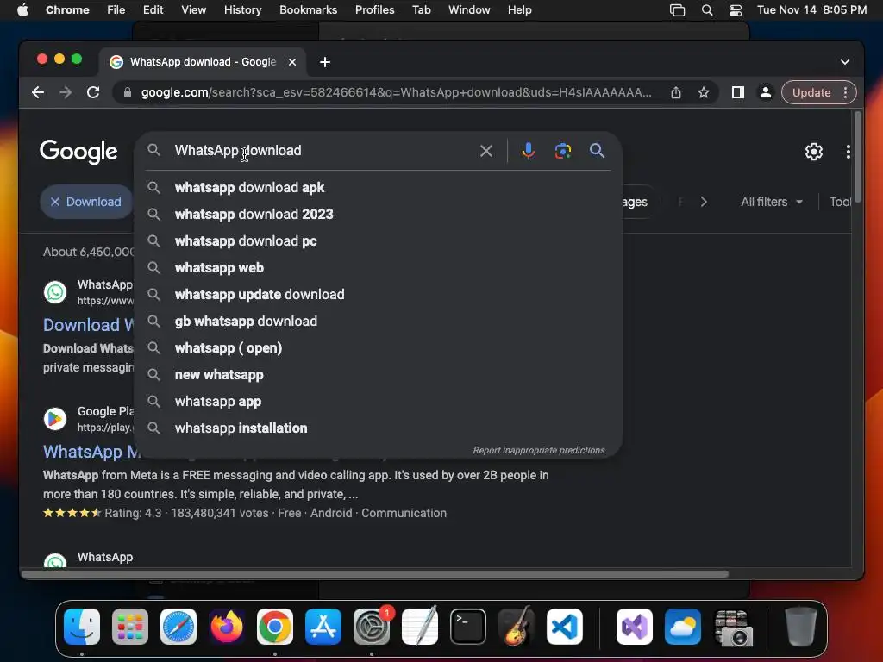Open the Bookmarks menu
883x662 pixels.
[308, 10]
